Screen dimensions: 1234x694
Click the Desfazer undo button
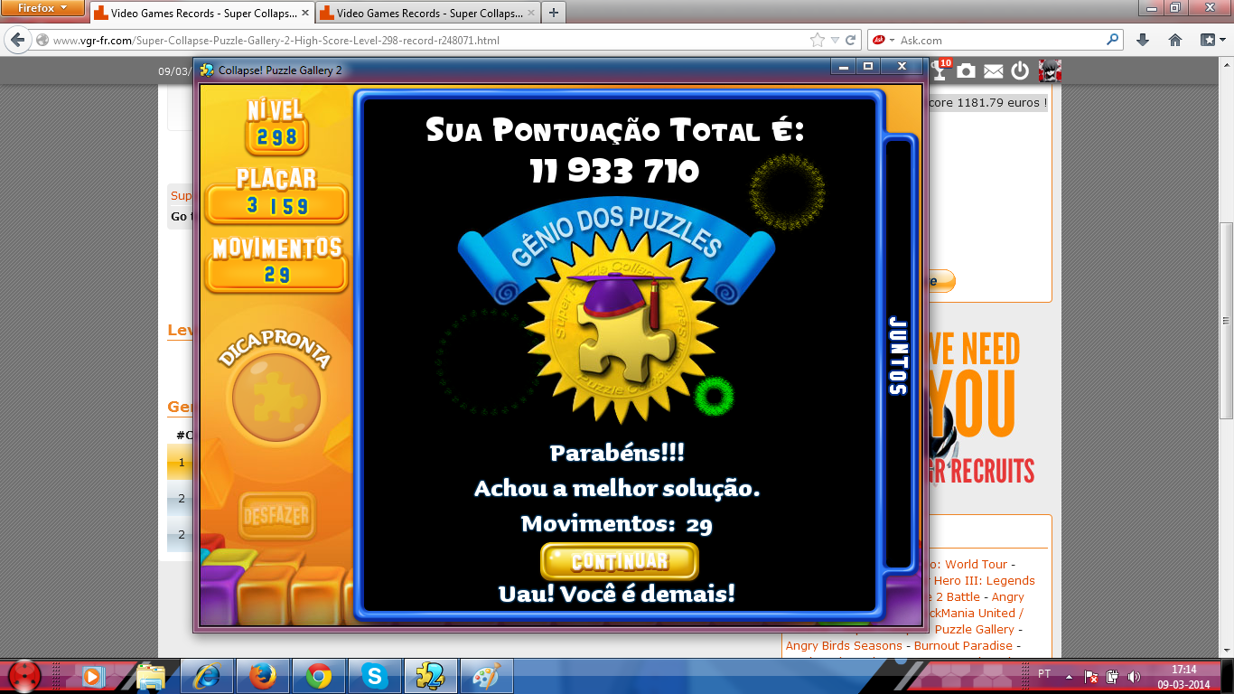click(x=276, y=516)
